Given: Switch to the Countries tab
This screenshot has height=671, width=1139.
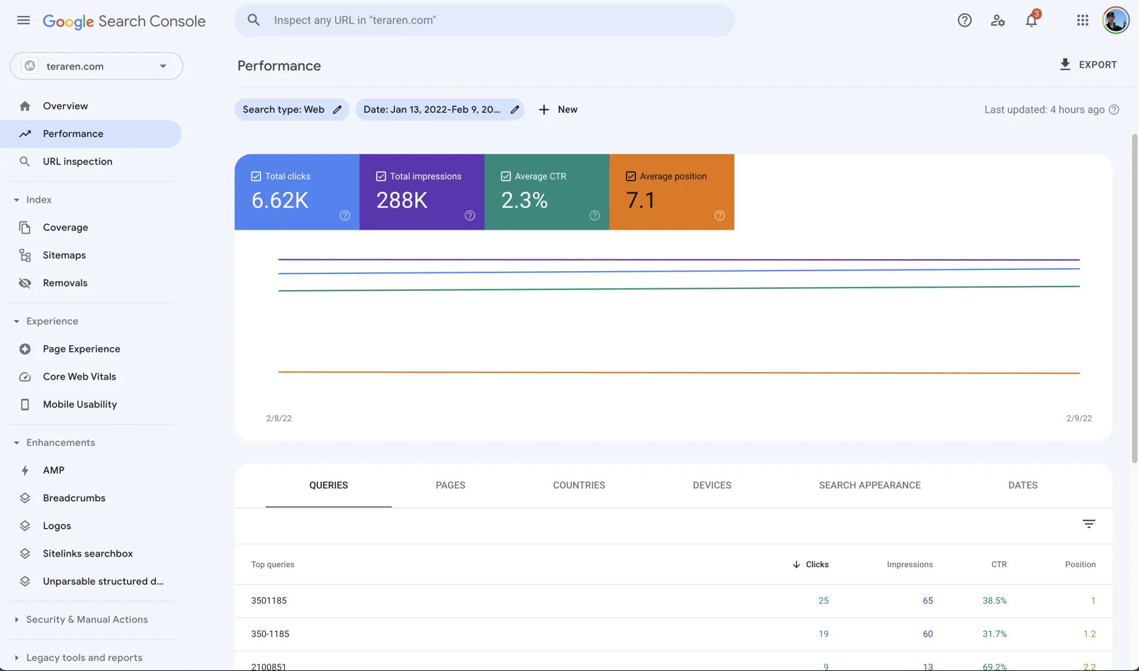Looking at the screenshot, I should [578, 485].
